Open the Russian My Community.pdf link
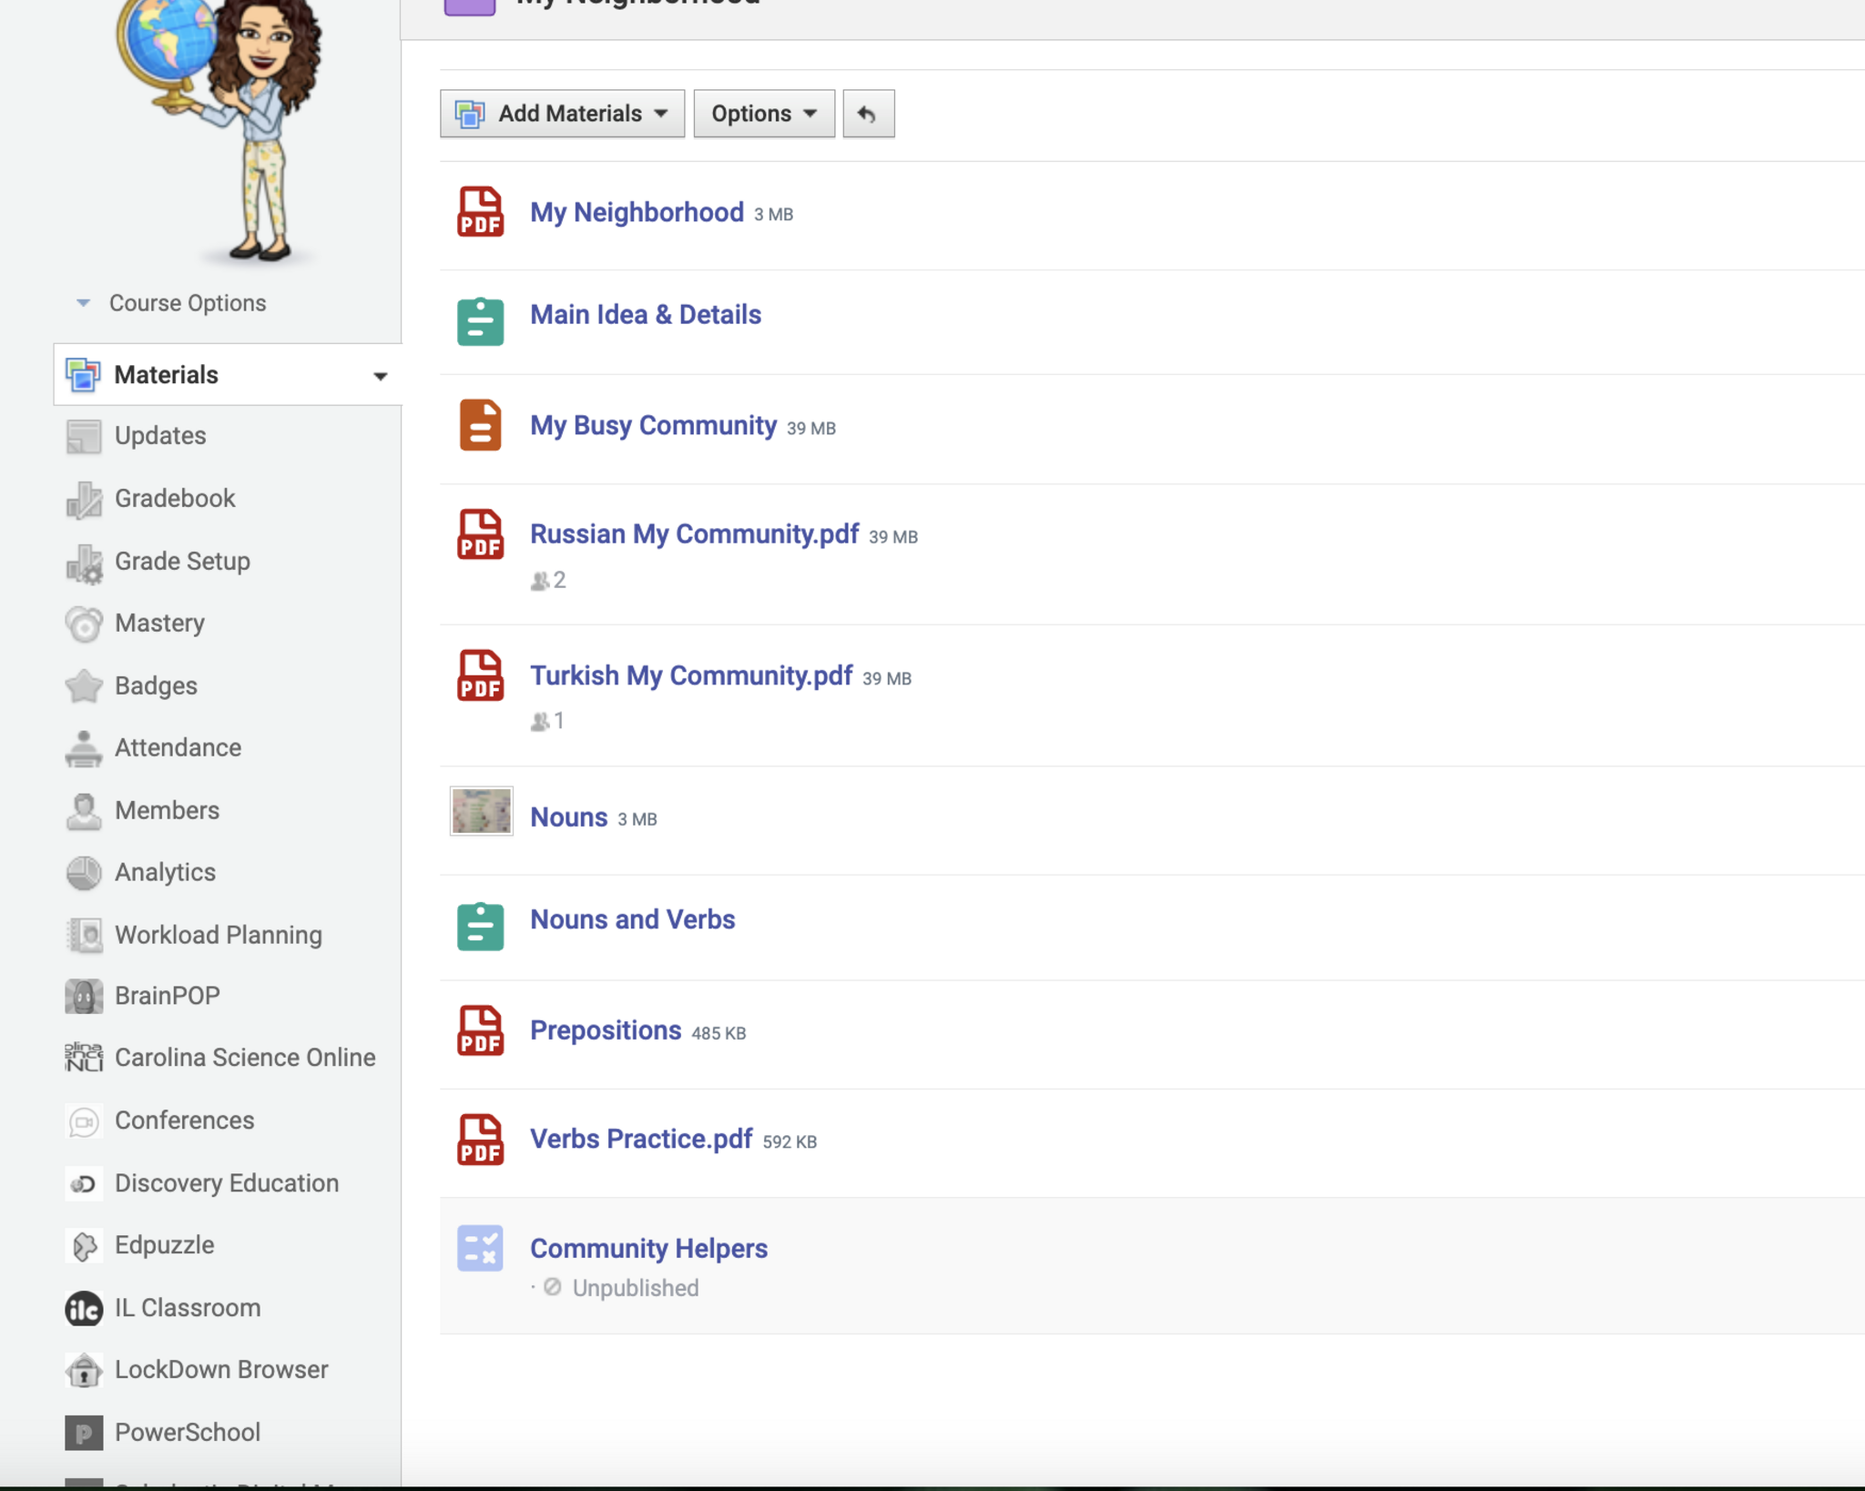Screen dimensions: 1865x1491 point(694,534)
